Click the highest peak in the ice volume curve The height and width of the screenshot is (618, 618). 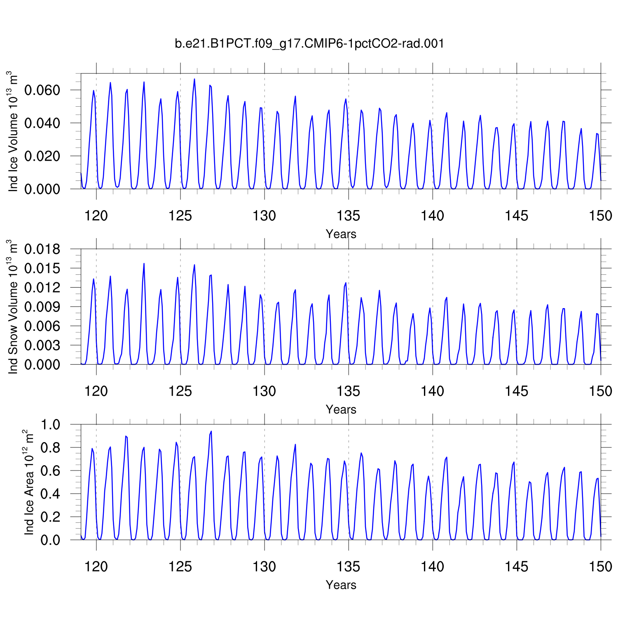pyautogui.click(x=194, y=79)
